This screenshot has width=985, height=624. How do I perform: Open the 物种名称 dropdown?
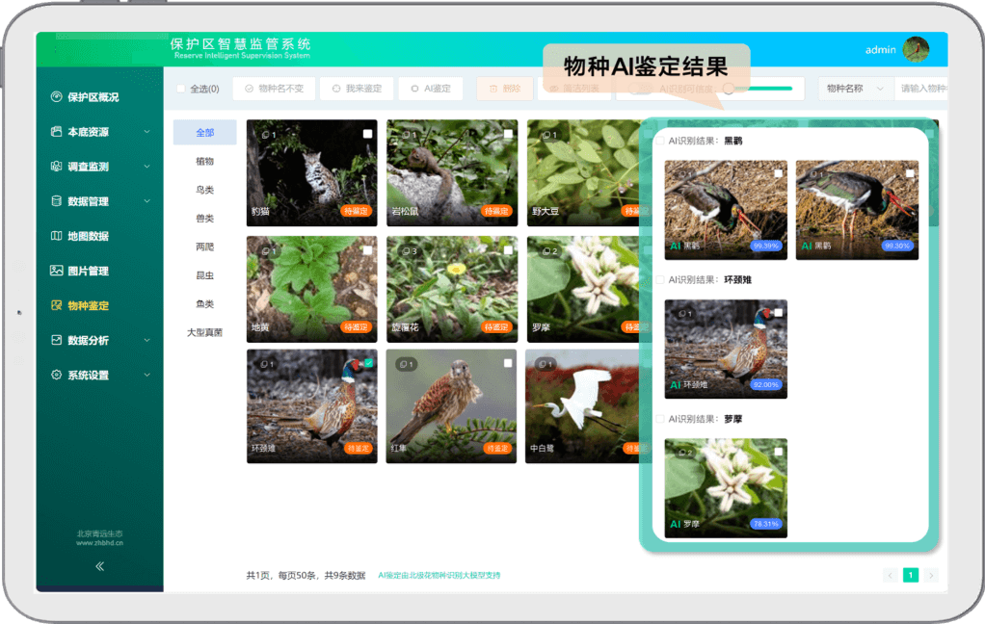pyautogui.click(x=855, y=89)
